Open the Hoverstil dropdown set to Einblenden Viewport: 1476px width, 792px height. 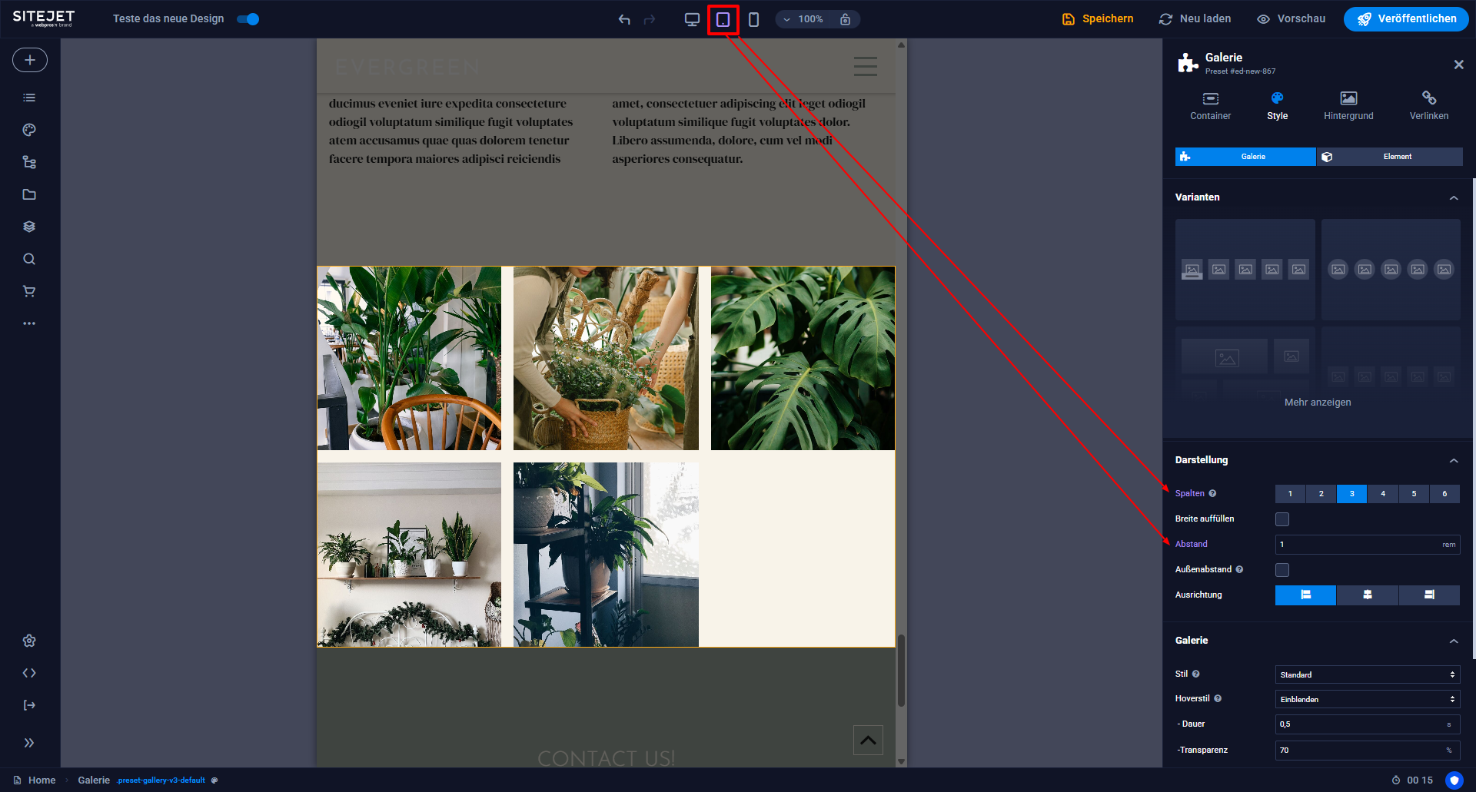[1368, 699]
